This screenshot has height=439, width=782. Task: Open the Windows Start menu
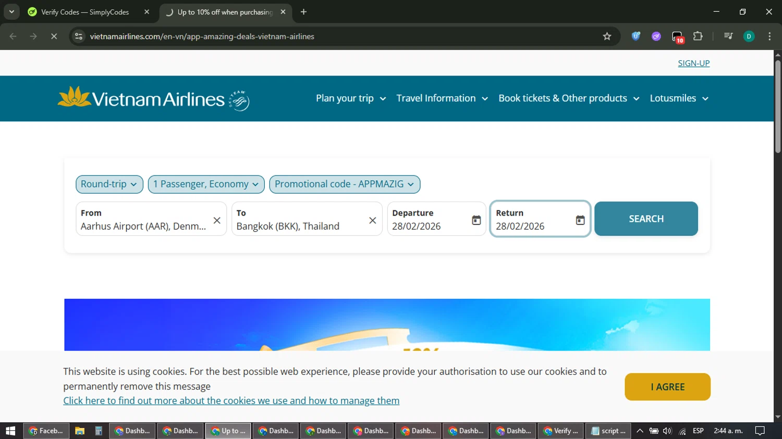point(10,431)
